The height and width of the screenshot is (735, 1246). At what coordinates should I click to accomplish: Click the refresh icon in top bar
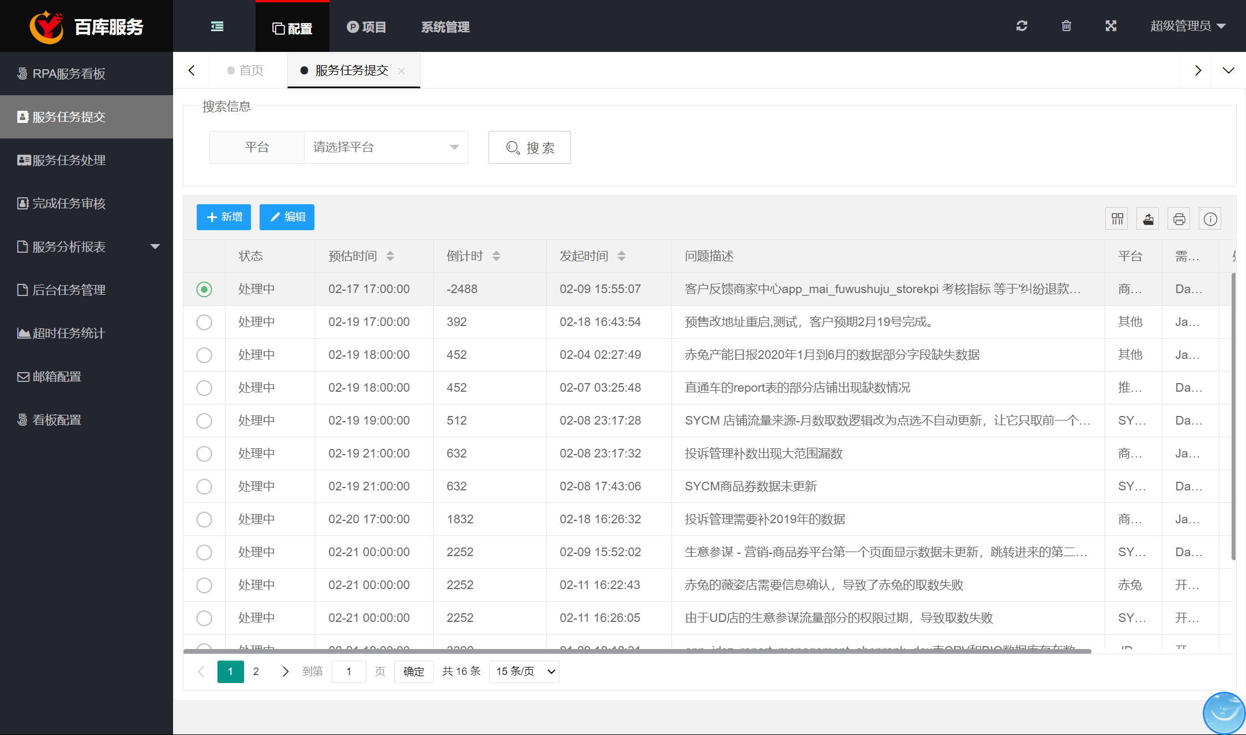(1022, 26)
